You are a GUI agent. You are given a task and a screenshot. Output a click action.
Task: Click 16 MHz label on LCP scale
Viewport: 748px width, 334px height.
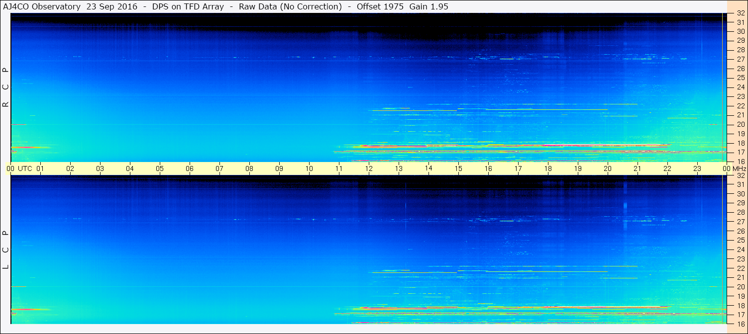click(x=741, y=324)
